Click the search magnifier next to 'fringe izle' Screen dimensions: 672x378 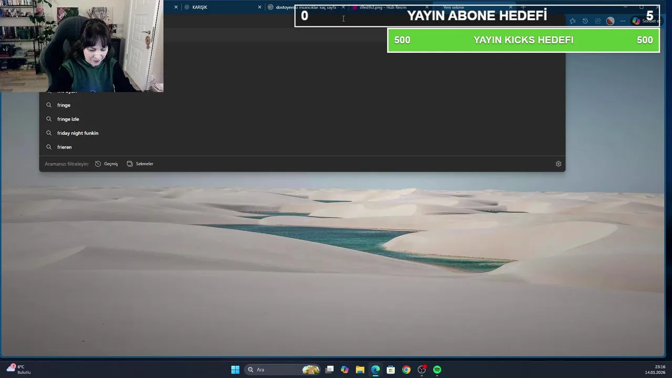click(x=49, y=119)
